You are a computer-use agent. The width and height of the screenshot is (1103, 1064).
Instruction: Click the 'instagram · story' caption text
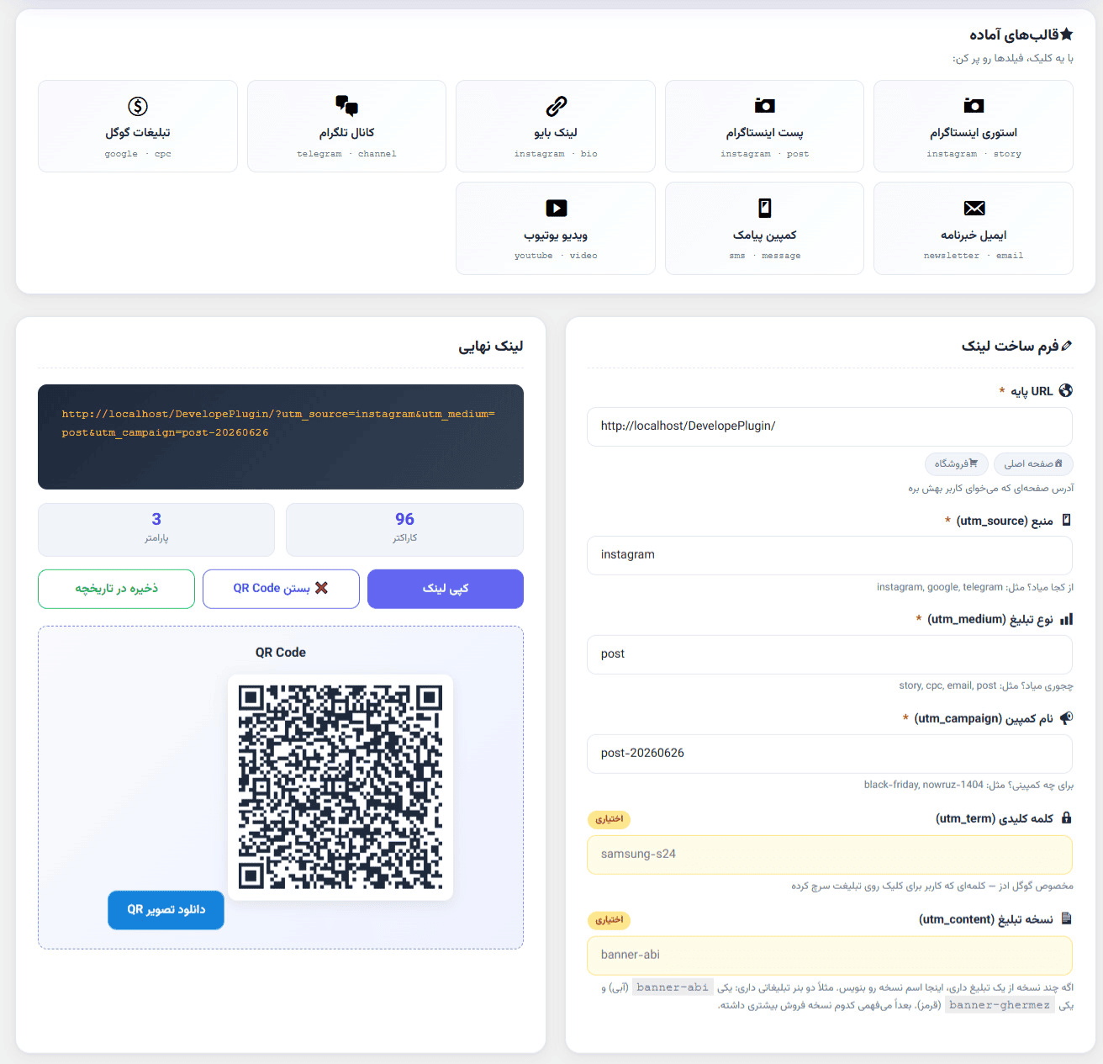pyautogui.click(x=974, y=154)
